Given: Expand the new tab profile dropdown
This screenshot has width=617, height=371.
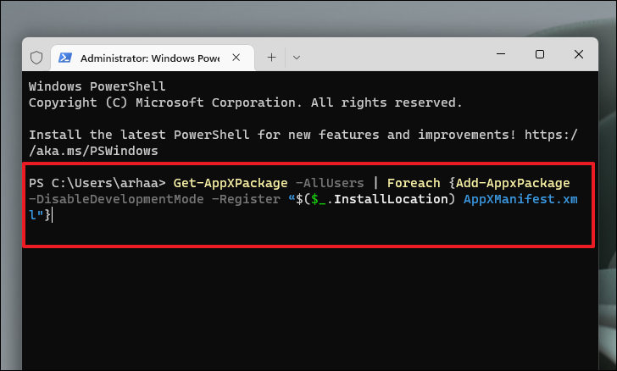Looking at the screenshot, I should tap(297, 58).
